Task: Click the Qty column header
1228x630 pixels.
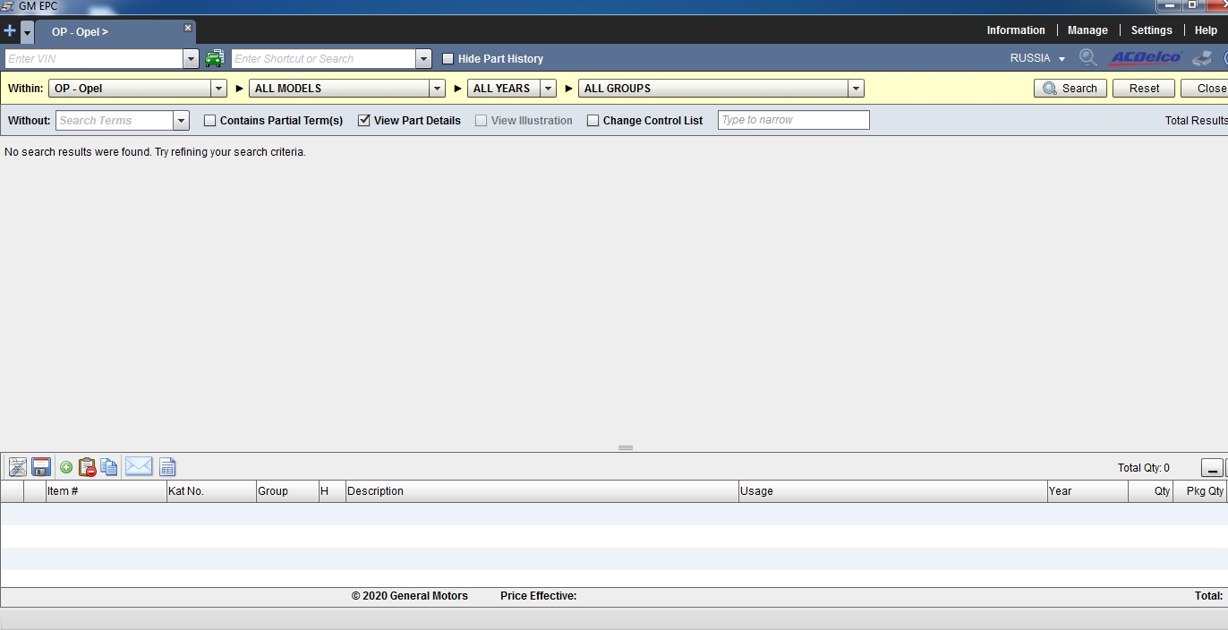Action: coord(1151,491)
